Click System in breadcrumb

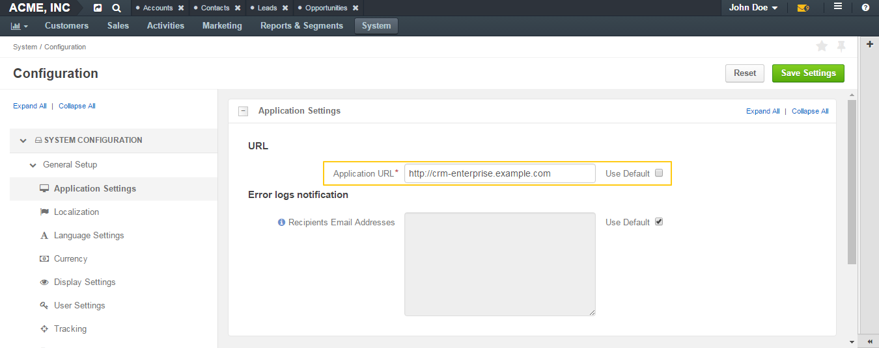[x=25, y=47]
